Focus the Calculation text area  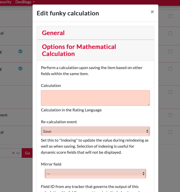tap(95, 98)
